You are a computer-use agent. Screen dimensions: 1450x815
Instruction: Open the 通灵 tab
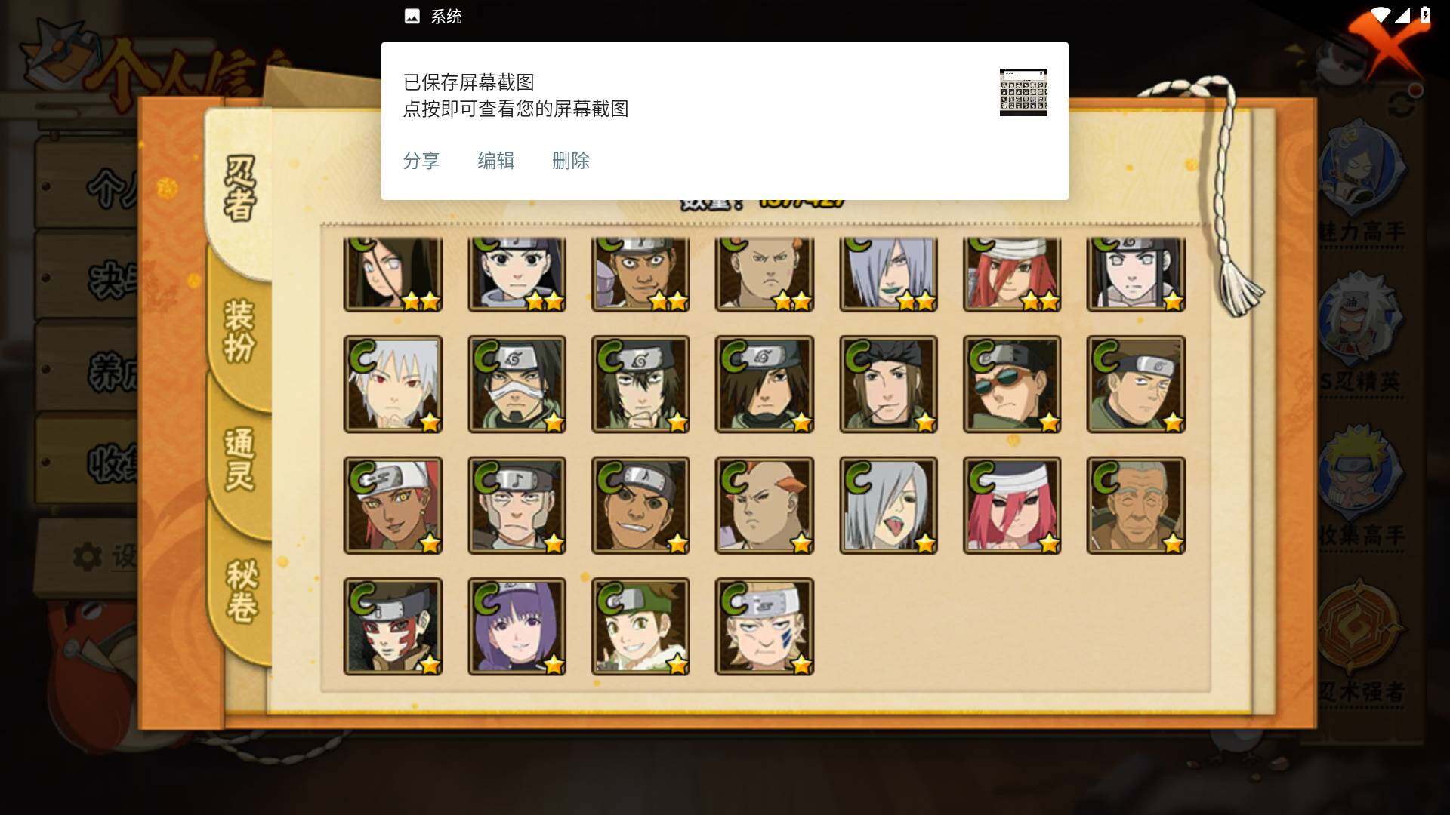(240, 459)
